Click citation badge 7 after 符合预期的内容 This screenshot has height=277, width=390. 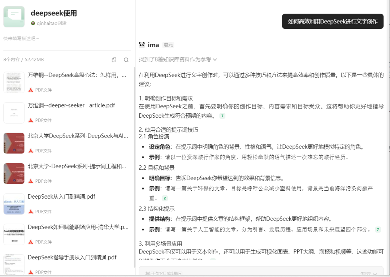tap(222, 116)
